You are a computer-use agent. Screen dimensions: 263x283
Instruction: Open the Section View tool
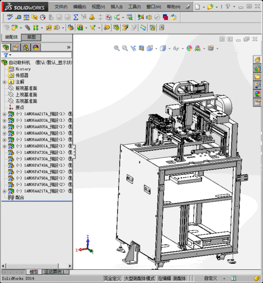click(x=142, y=48)
